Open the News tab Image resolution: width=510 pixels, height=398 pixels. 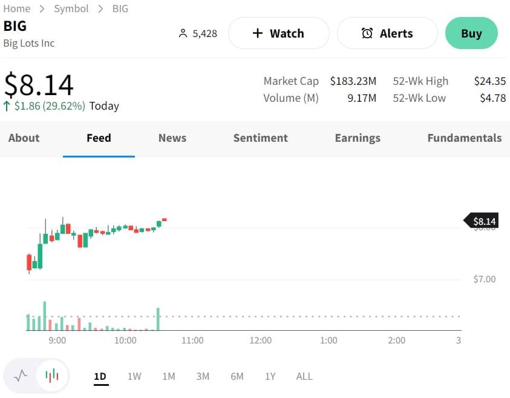tap(172, 138)
